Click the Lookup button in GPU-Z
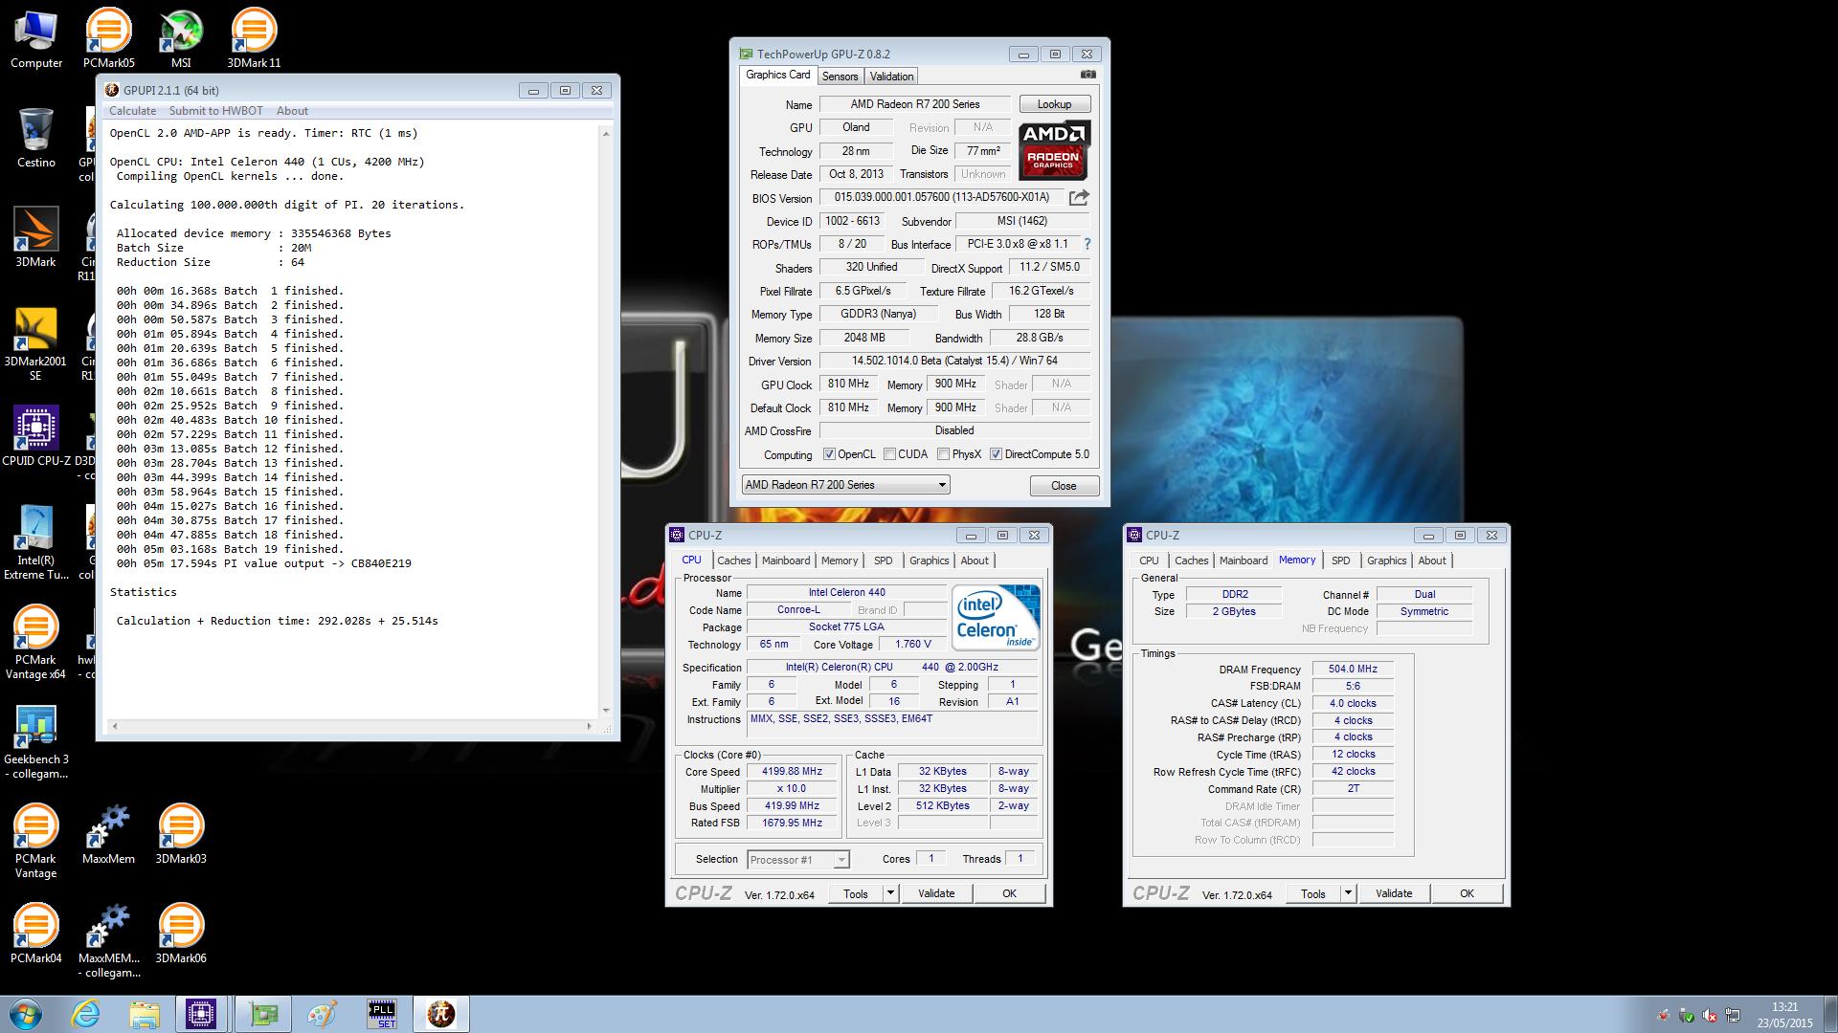This screenshot has width=1838, height=1033. (x=1054, y=104)
